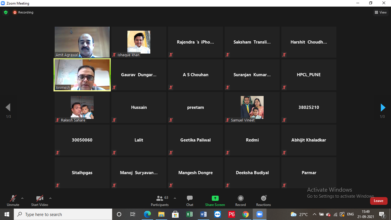Image resolution: width=391 pixels, height=220 pixels.
Task: Select Animesh's video tile
Action: coord(82,75)
